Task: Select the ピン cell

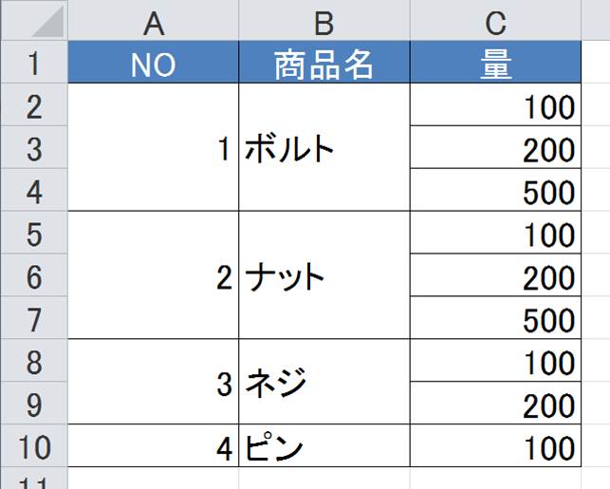Action: click(x=324, y=445)
